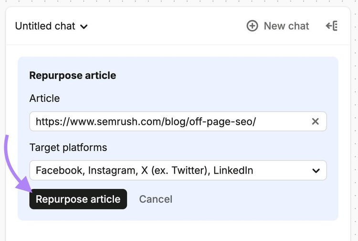Screen dimensions: 358x241
Task: Click the 'Article' field label
Action: pyautogui.click(x=44, y=99)
